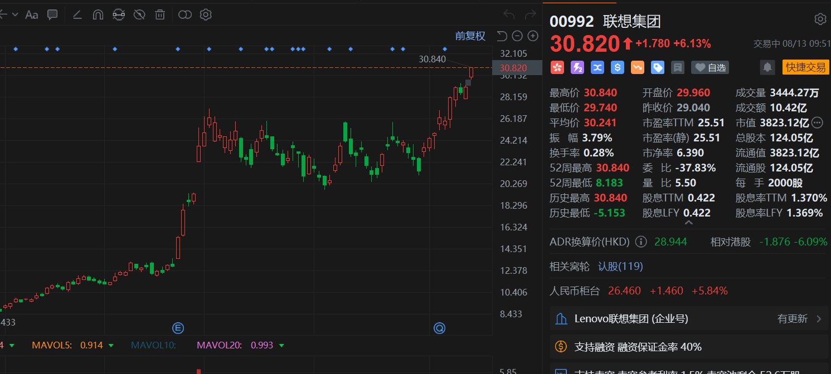Toggle the magnet snap tool
This screenshot has height=374, width=831.
click(98, 15)
